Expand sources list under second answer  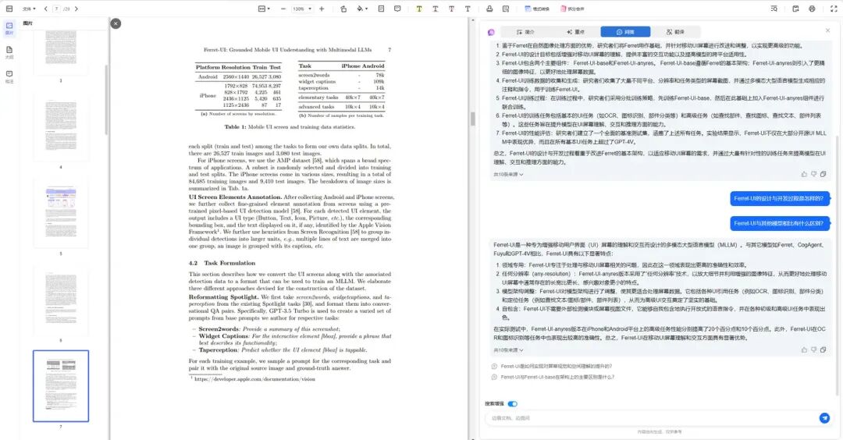point(508,350)
